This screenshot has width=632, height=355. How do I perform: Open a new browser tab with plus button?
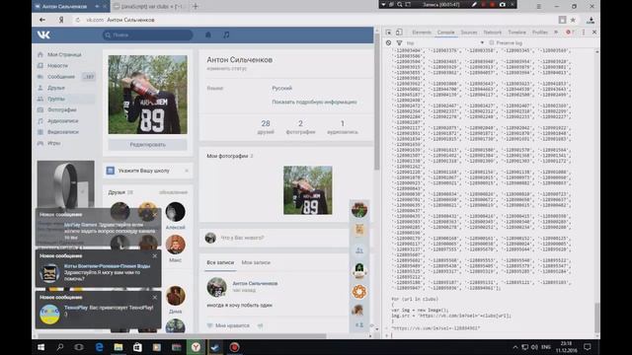(x=196, y=6)
